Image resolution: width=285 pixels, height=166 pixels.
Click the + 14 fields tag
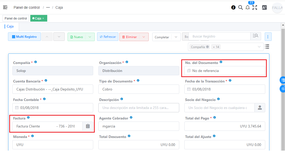(216, 47)
